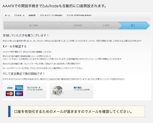Open the 自動売買 navigation tab
153x123 pixels.
click(32, 15)
